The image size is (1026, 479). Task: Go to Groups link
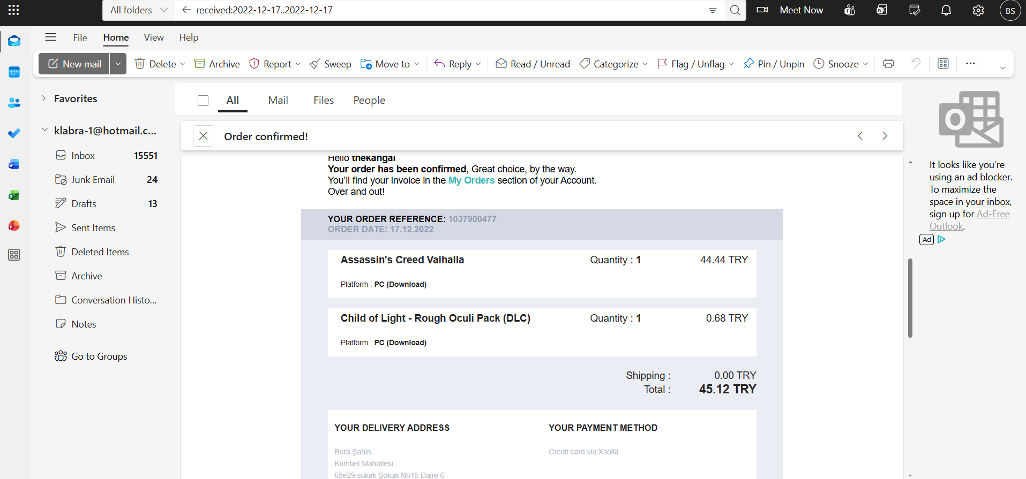[x=99, y=356]
